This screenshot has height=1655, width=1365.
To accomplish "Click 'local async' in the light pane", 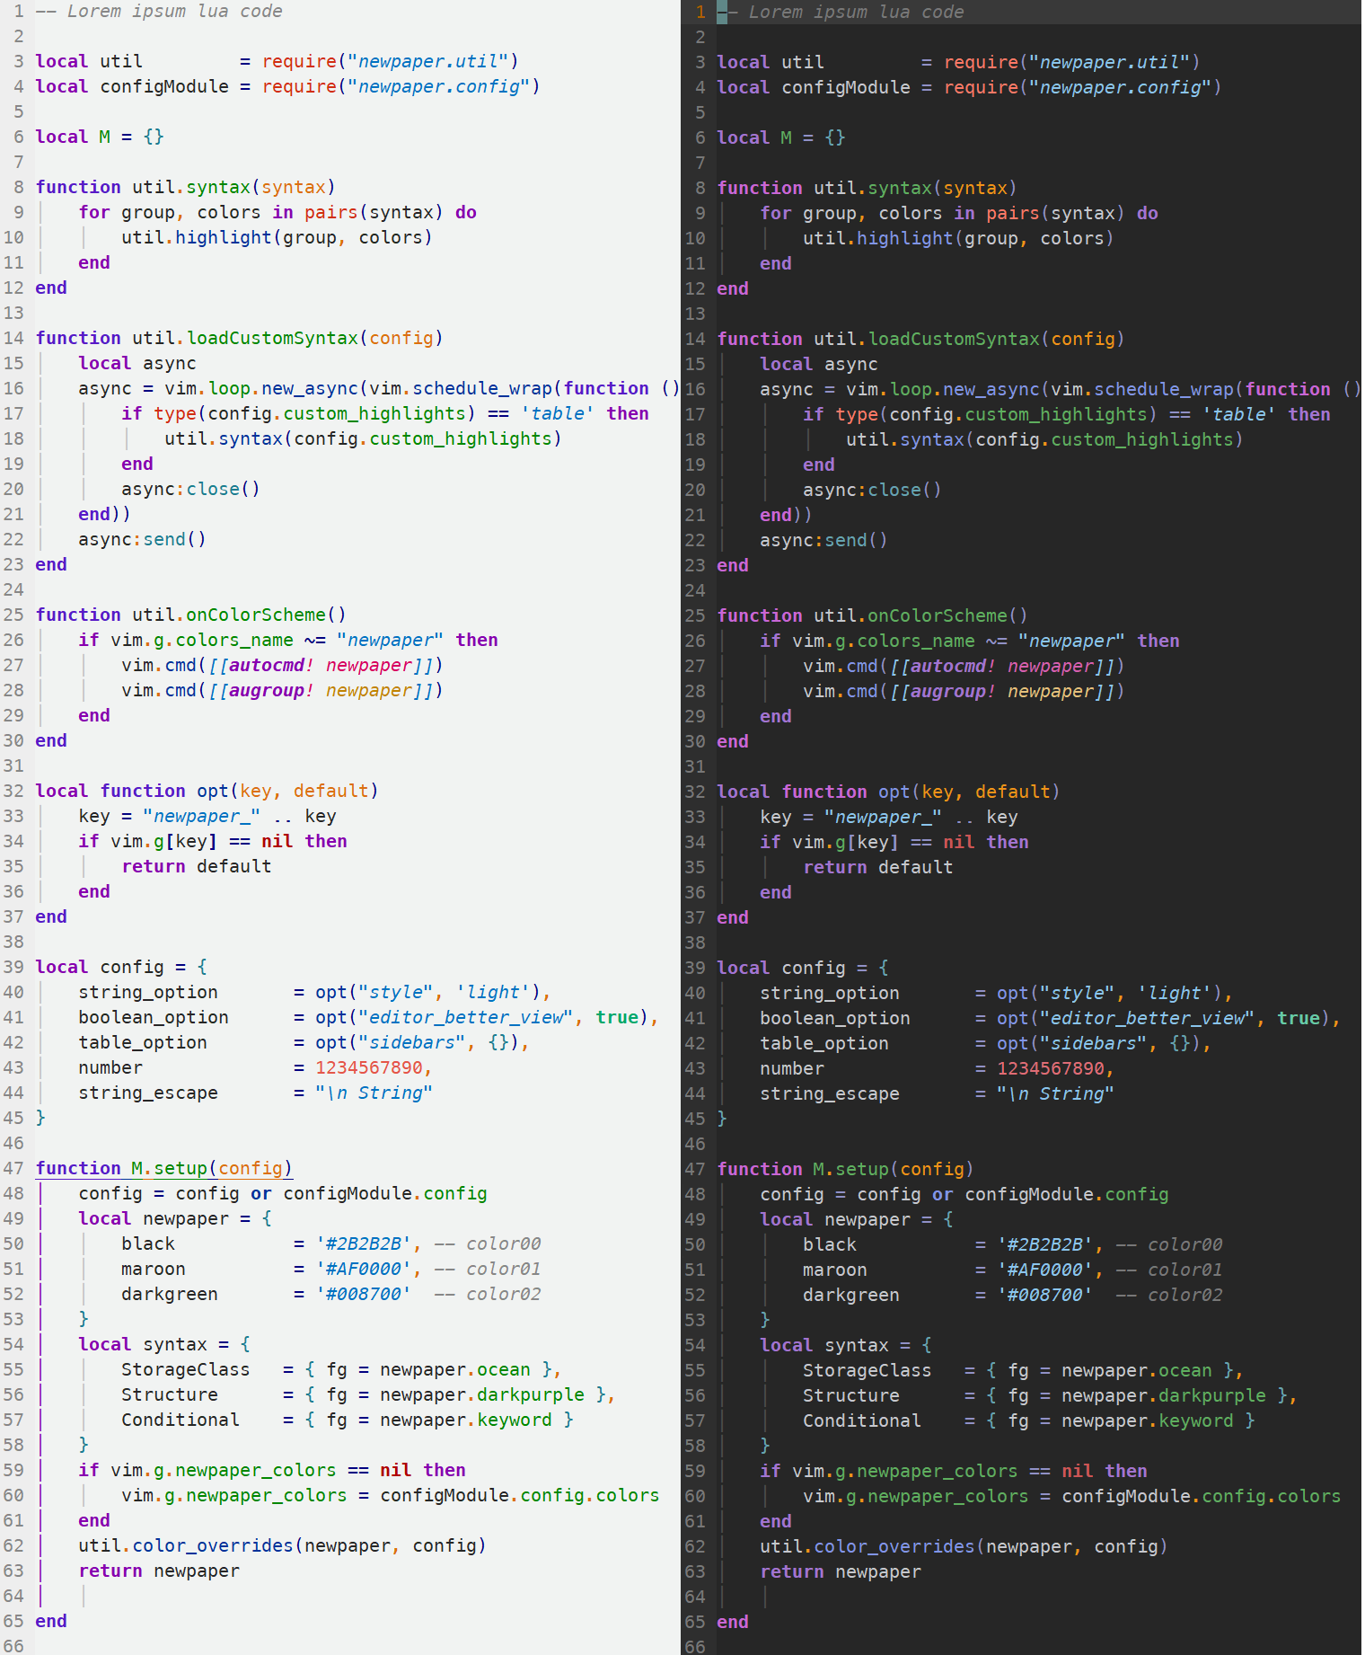I will (x=137, y=363).
